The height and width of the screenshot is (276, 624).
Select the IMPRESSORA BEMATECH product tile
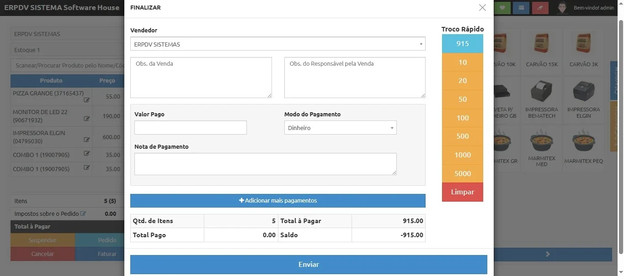pos(542,99)
